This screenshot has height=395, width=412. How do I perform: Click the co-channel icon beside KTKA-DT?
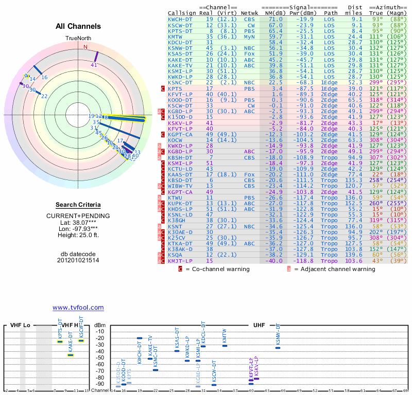[x=163, y=244]
